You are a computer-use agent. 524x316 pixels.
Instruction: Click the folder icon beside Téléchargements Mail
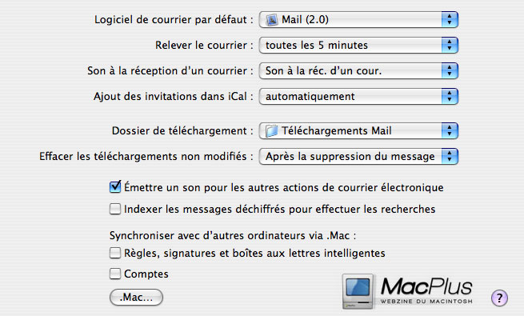(271, 131)
